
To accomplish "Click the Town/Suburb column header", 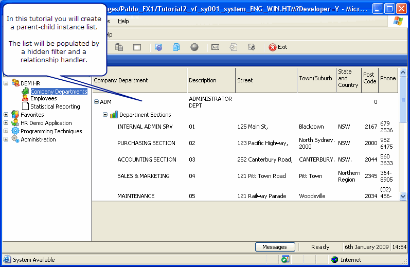I will pyautogui.click(x=317, y=80).
